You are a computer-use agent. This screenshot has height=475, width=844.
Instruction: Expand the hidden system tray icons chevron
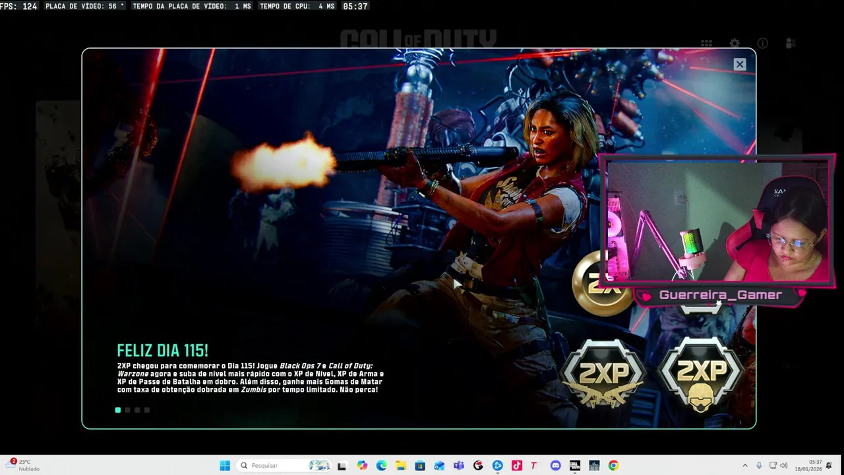(x=745, y=466)
